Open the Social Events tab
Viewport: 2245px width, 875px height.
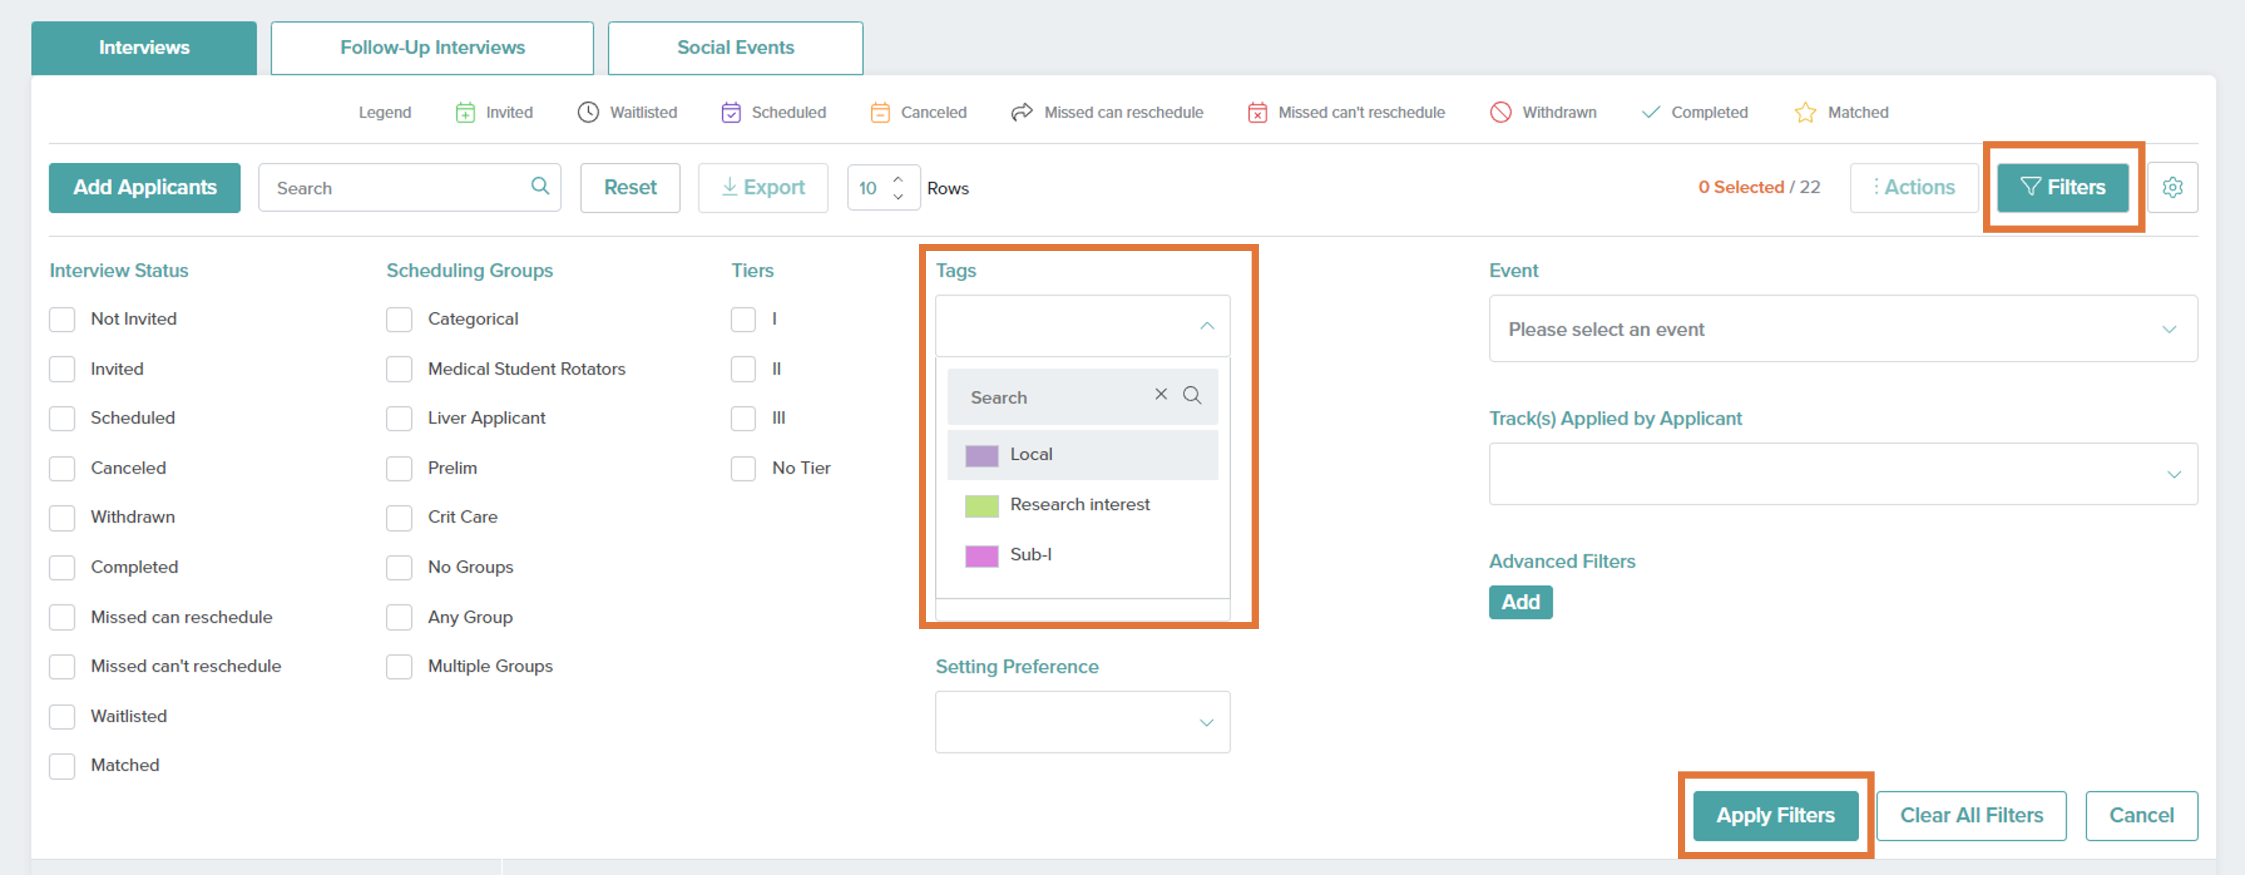coord(736,48)
